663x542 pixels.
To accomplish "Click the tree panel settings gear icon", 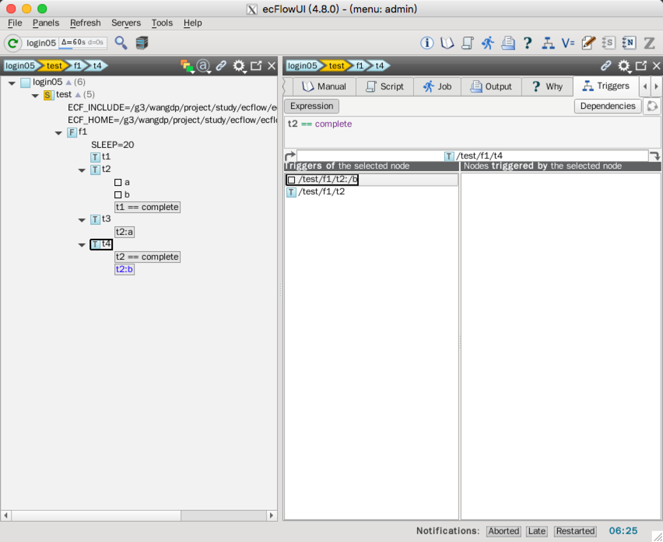I will tap(238, 66).
